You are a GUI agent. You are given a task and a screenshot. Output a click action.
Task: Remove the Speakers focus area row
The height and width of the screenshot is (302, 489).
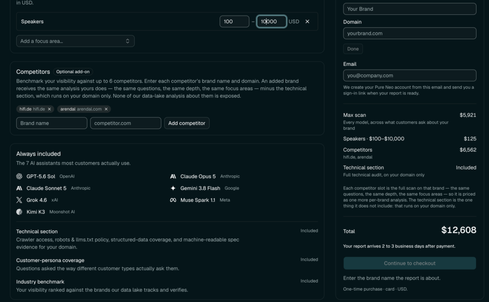point(307,21)
